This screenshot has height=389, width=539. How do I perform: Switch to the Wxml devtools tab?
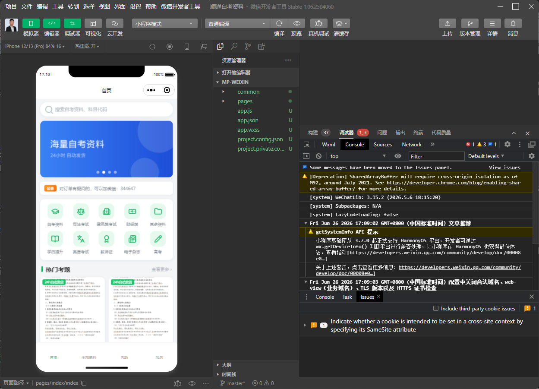[328, 145]
